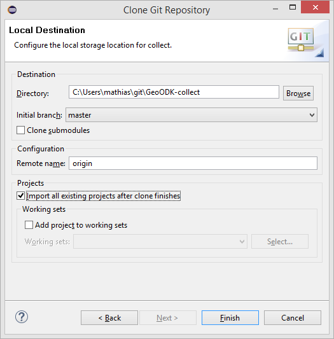
Task: Click the Eclipse icon in the title bar
Action: click(x=12, y=10)
